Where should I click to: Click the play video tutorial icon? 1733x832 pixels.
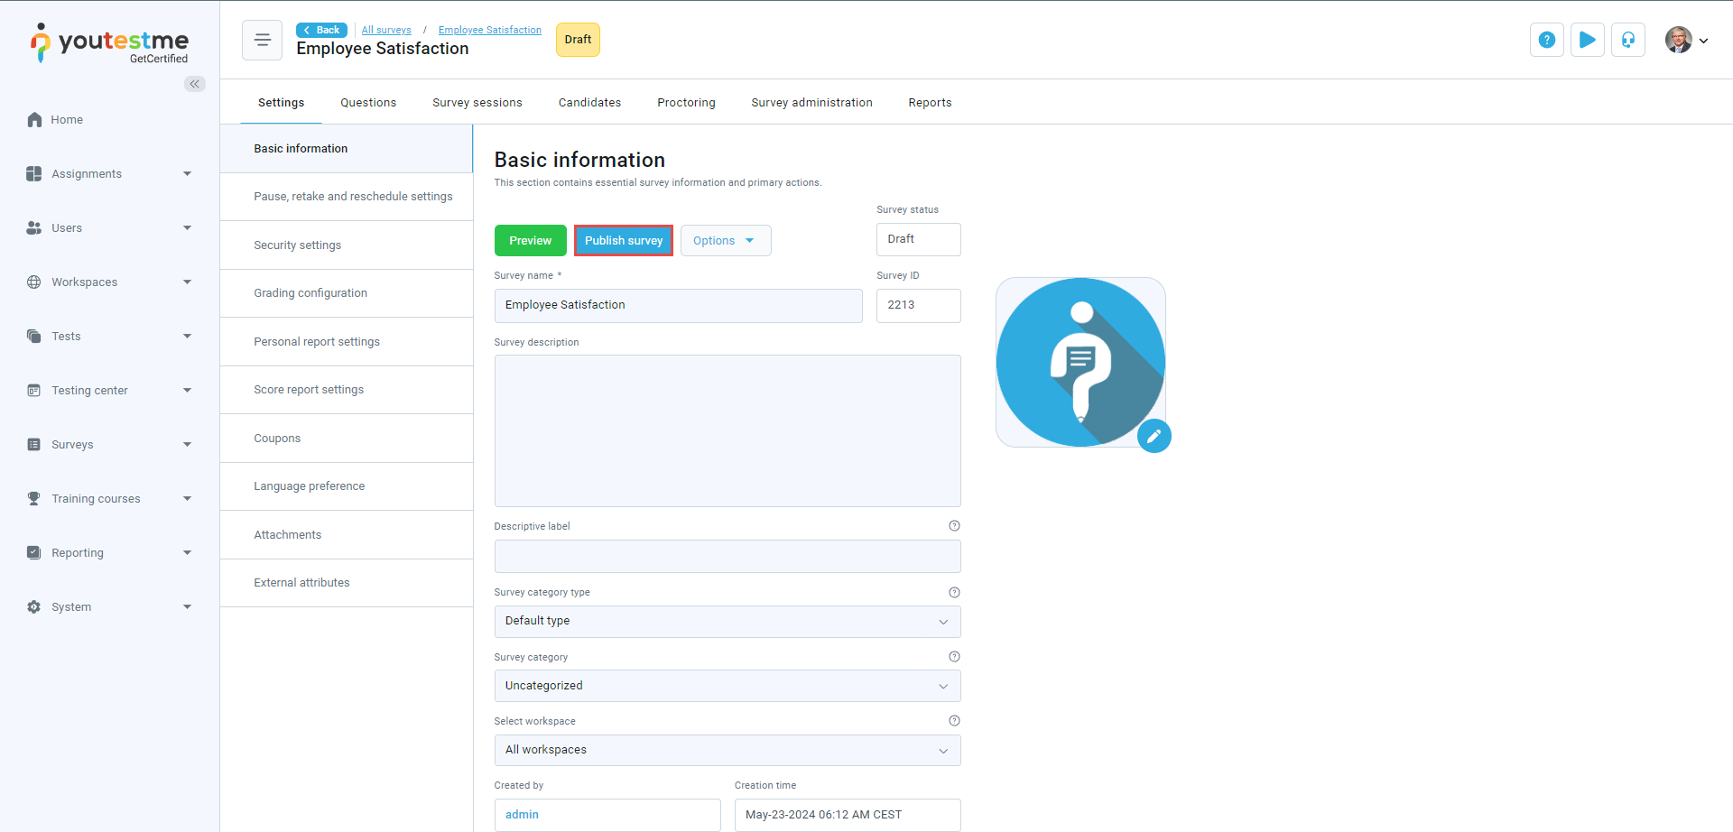1588,40
